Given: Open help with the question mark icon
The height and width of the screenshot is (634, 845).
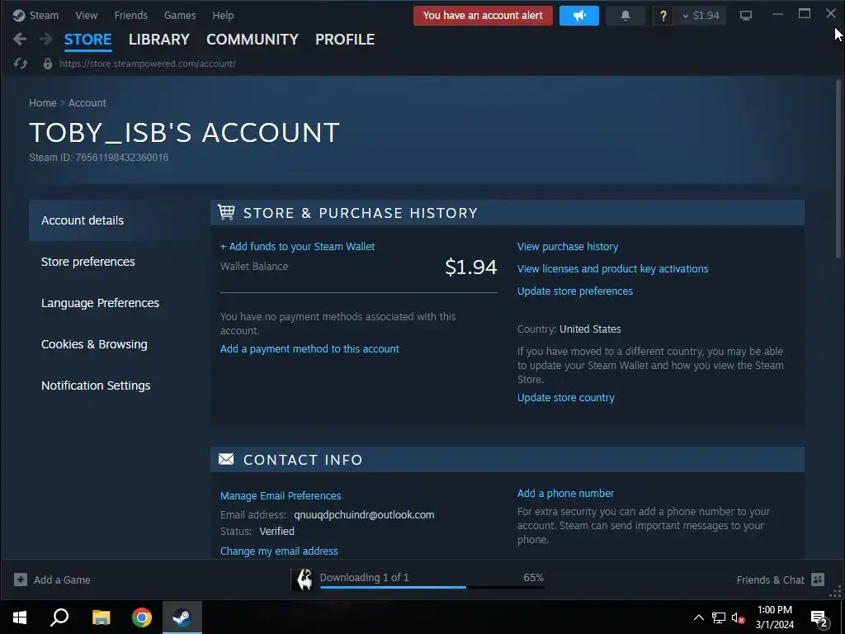Looking at the screenshot, I should pos(663,16).
